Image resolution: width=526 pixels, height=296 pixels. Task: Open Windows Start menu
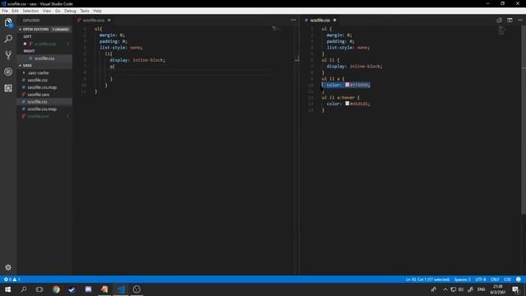point(7,289)
